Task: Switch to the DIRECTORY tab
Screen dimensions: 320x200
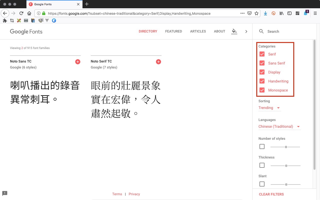Action: (x=148, y=31)
